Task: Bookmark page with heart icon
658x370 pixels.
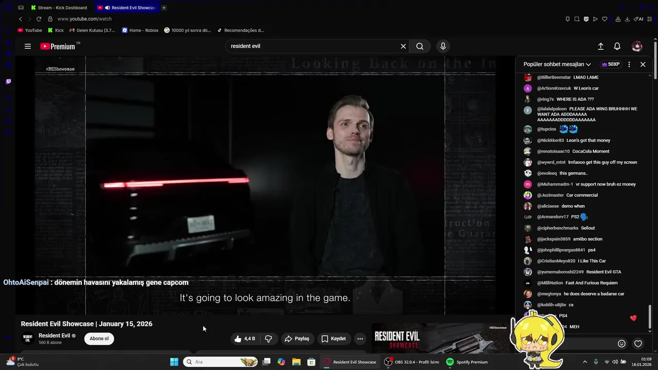Action: pos(605,19)
